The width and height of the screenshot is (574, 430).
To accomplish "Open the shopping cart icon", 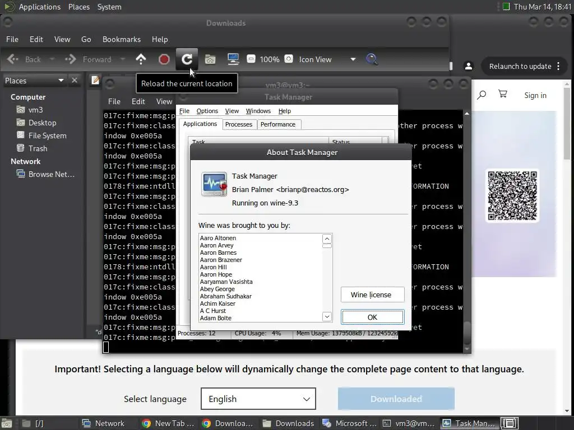I will 503,94.
